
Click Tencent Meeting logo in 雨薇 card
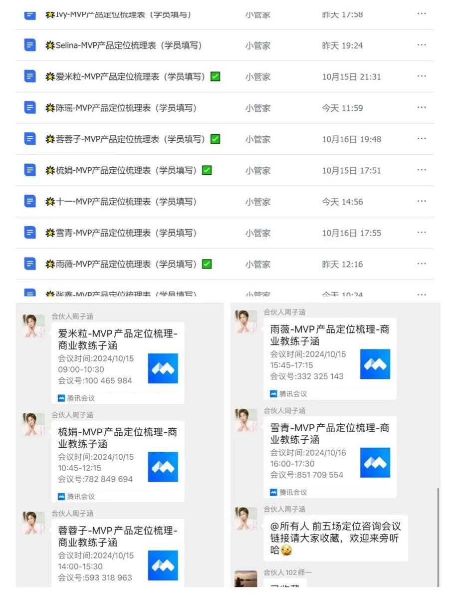(x=375, y=364)
